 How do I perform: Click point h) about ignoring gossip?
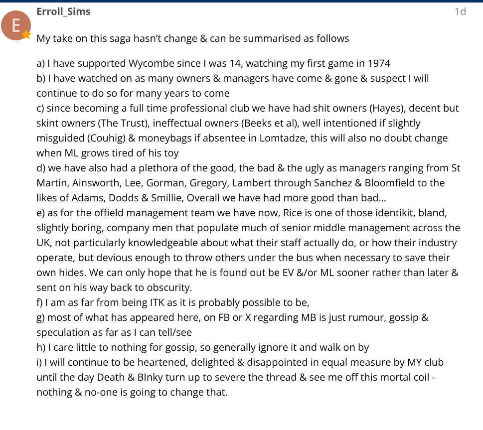point(202,347)
